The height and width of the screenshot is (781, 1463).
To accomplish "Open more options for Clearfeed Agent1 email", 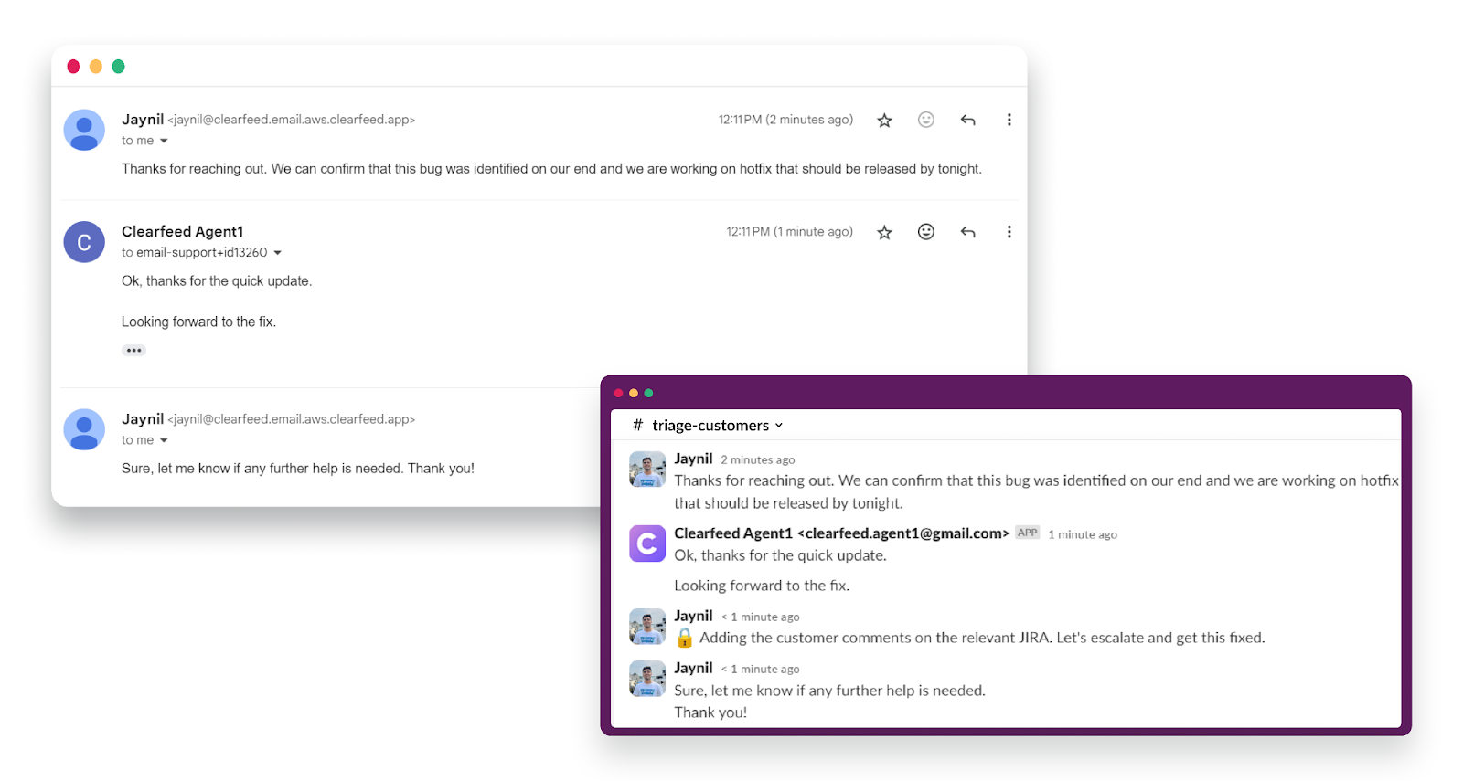I will [x=1009, y=232].
